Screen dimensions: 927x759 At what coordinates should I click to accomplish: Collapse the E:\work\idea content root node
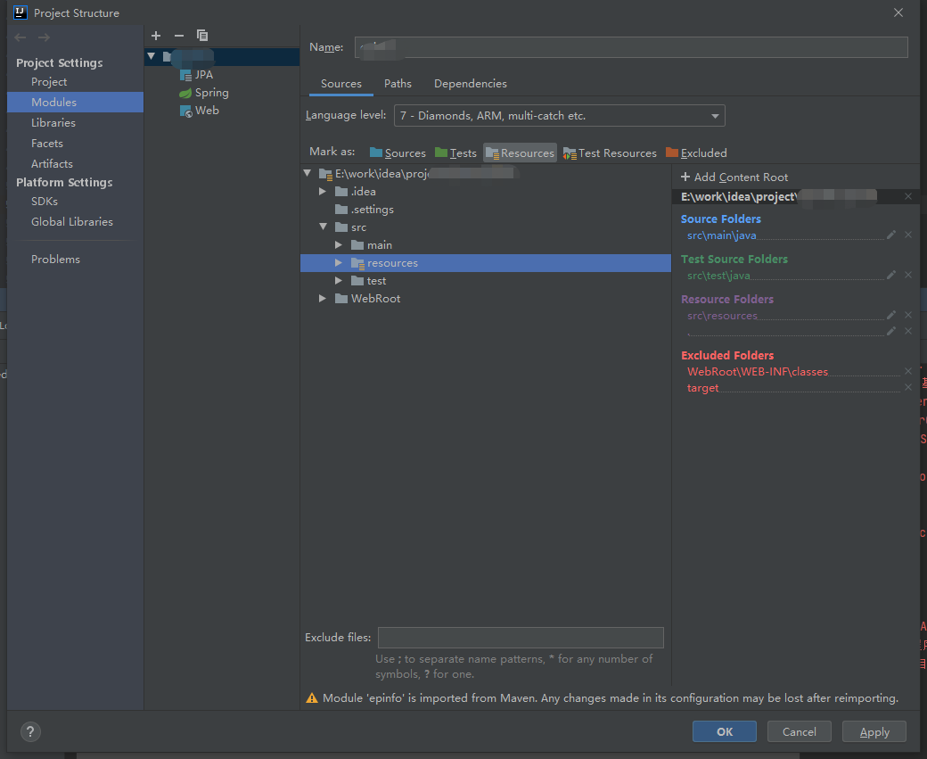[x=308, y=173]
